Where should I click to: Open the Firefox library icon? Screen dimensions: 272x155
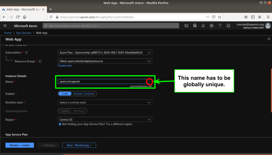click(246, 17)
